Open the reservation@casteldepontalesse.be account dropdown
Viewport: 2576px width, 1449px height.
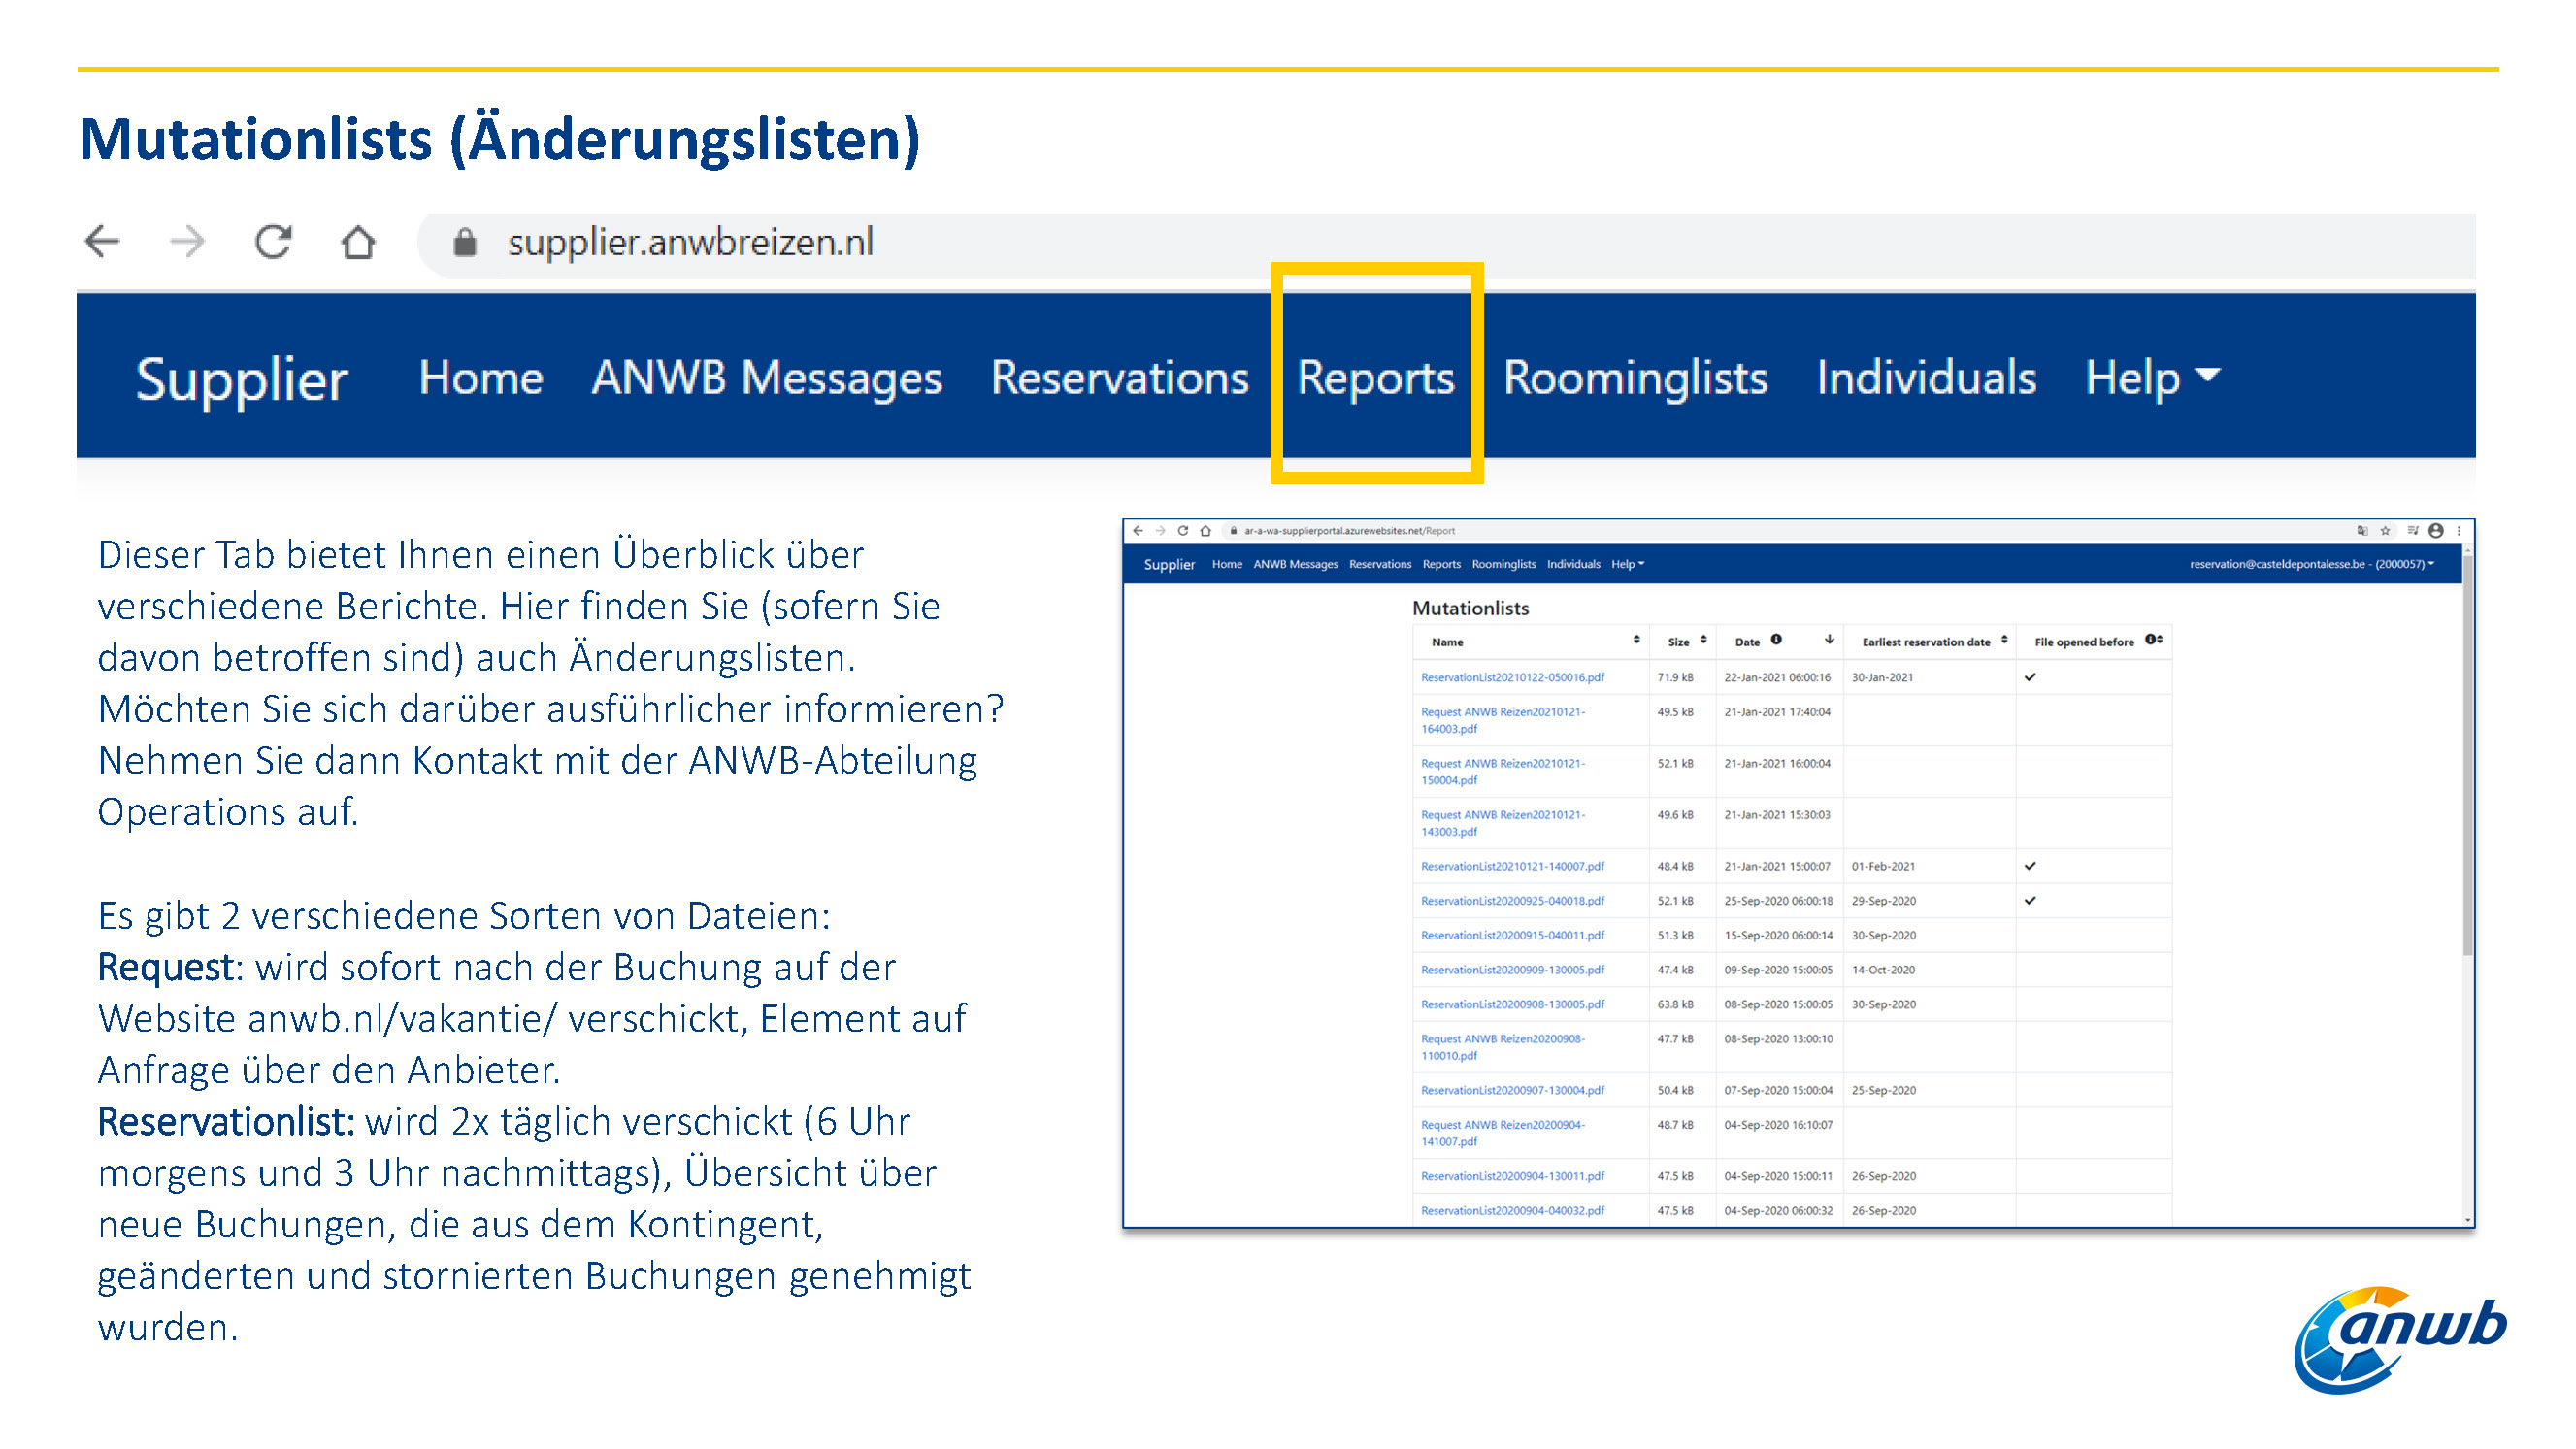tap(2311, 564)
